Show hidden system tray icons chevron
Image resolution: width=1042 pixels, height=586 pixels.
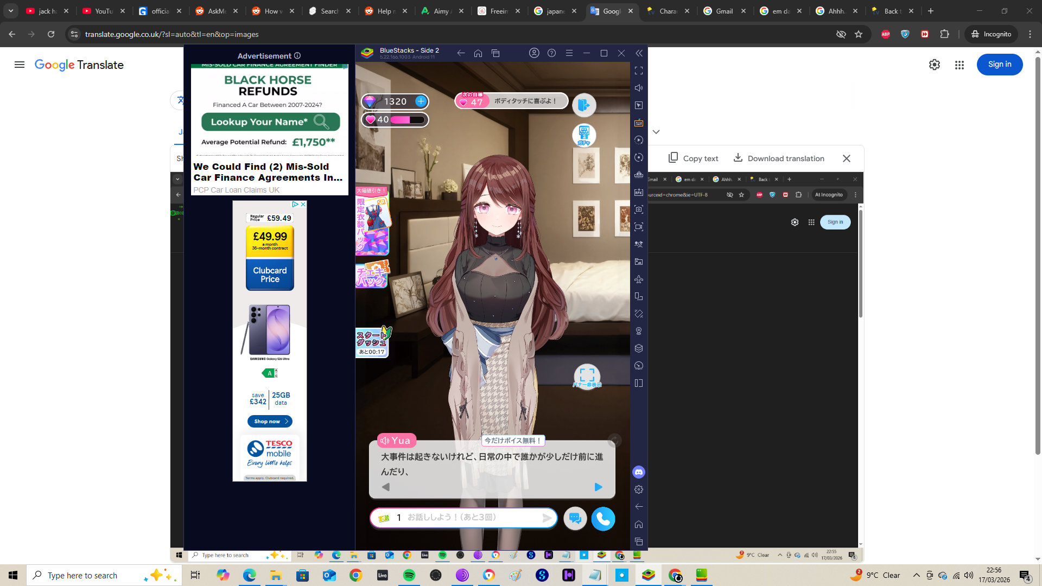(x=916, y=575)
